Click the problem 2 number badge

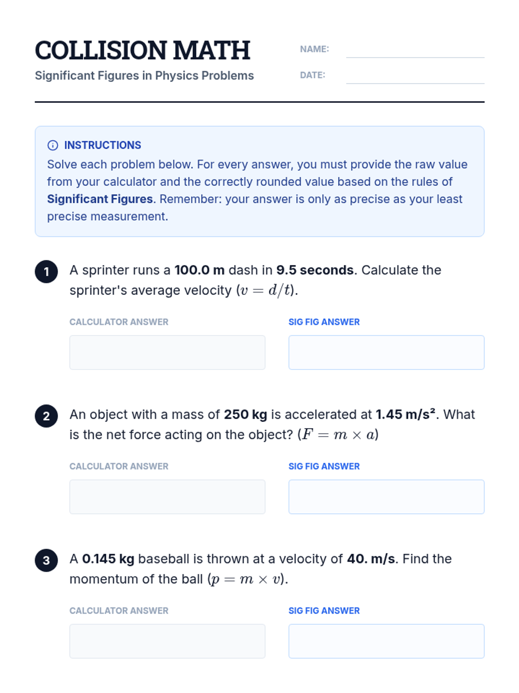(46, 416)
